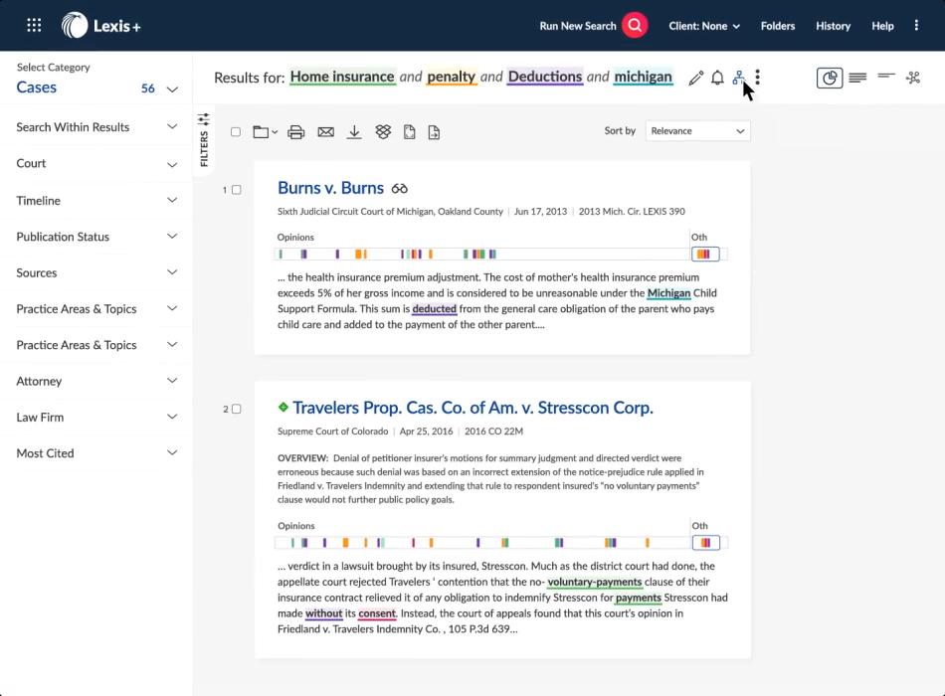Image resolution: width=945 pixels, height=696 pixels.
Task: Click highlighted Michigan in Burns snippet
Action: (x=669, y=293)
